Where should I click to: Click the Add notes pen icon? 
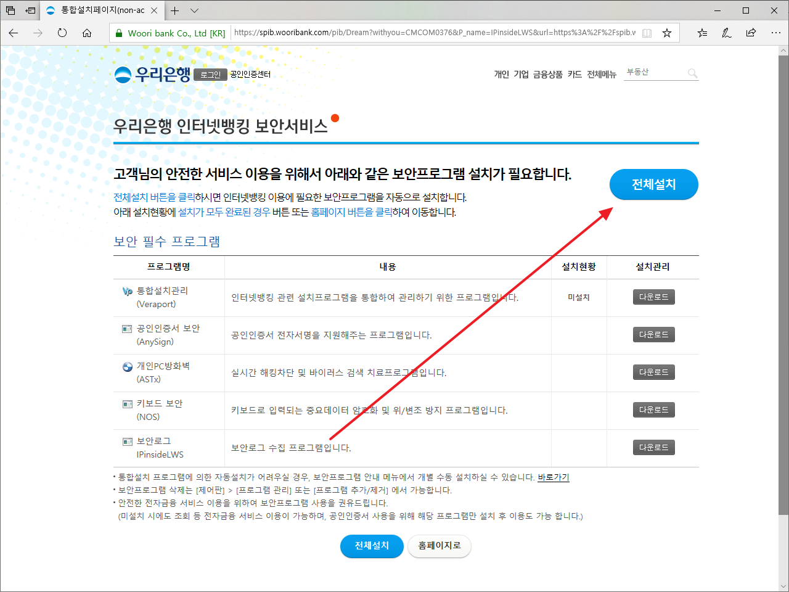[727, 33]
